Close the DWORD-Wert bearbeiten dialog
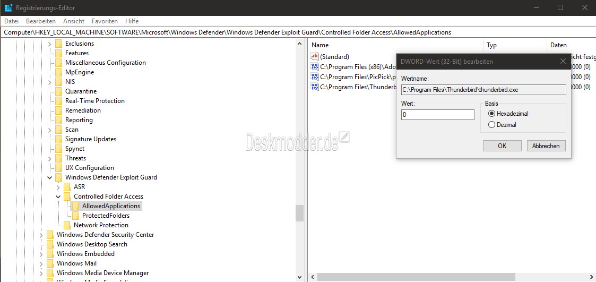 coord(563,61)
